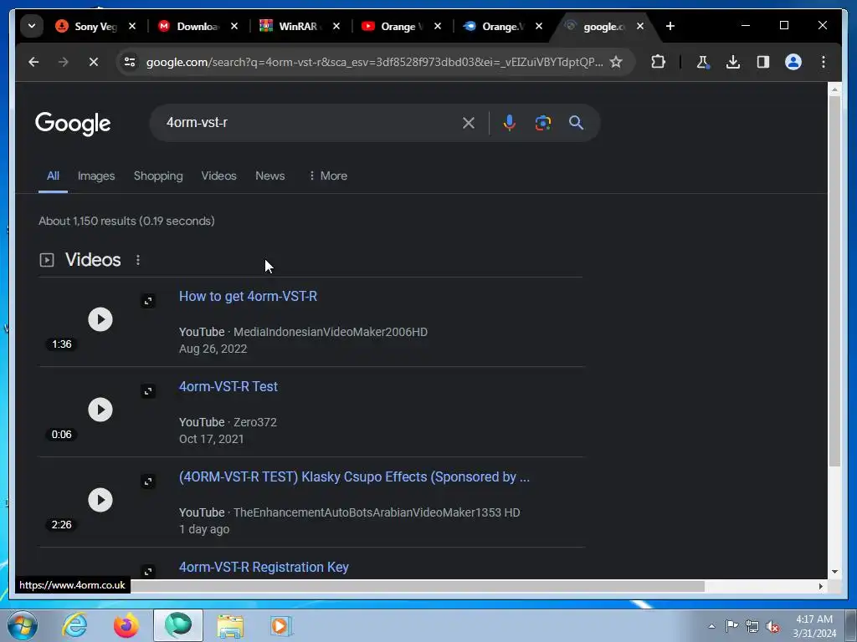Search by image with Google Lens
The width and height of the screenshot is (857, 642).
542,123
